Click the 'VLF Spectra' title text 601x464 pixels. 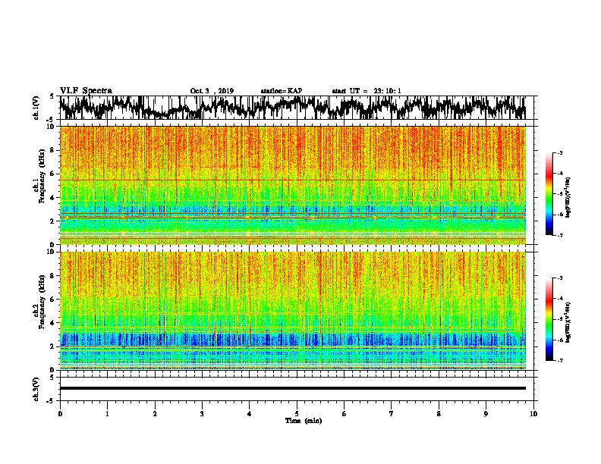click(x=86, y=91)
